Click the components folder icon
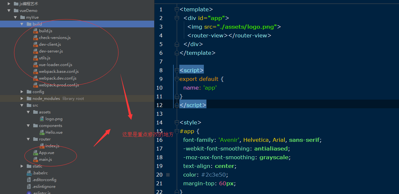This screenshot has width=399, height=194. point(35,126)
